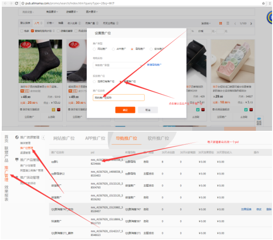Image resolution: width=273 pixels, height=240 pixels.
Task: Switch to the APP推广位 tab
Action: pos(96,138)
